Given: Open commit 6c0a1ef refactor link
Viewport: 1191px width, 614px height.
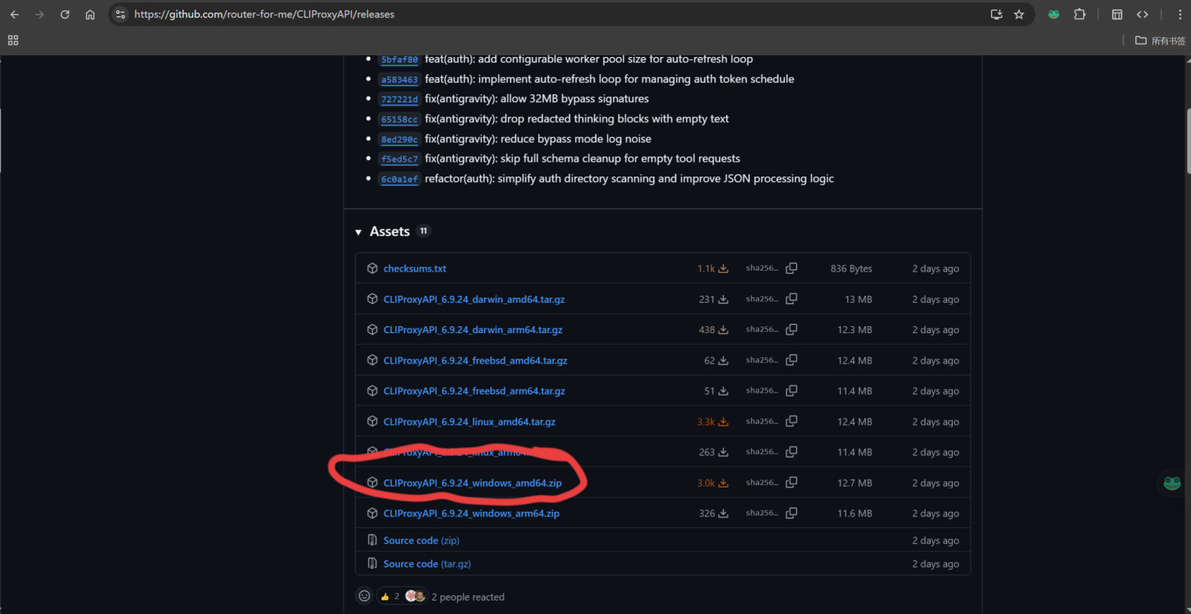Looking at the screenshot, I should coord(399,179).
